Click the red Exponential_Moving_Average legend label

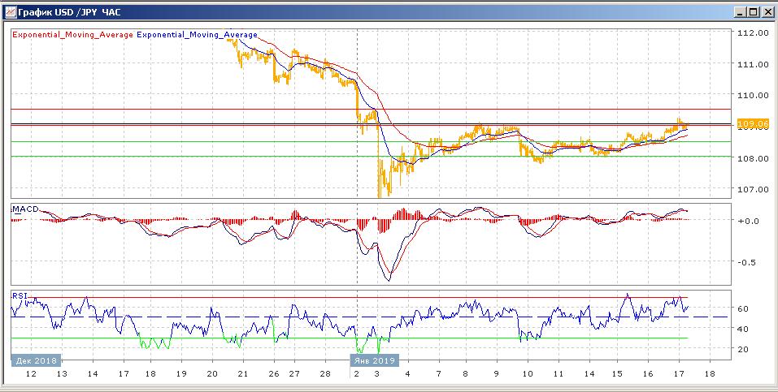(72, 35)
